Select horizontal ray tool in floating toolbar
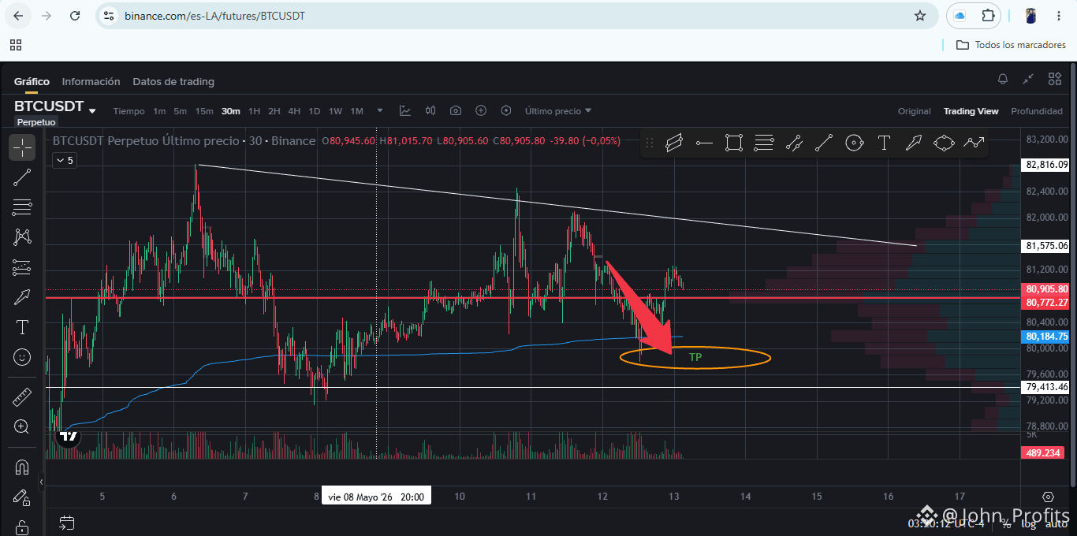Screen dimensions: 1077x536 704,143
